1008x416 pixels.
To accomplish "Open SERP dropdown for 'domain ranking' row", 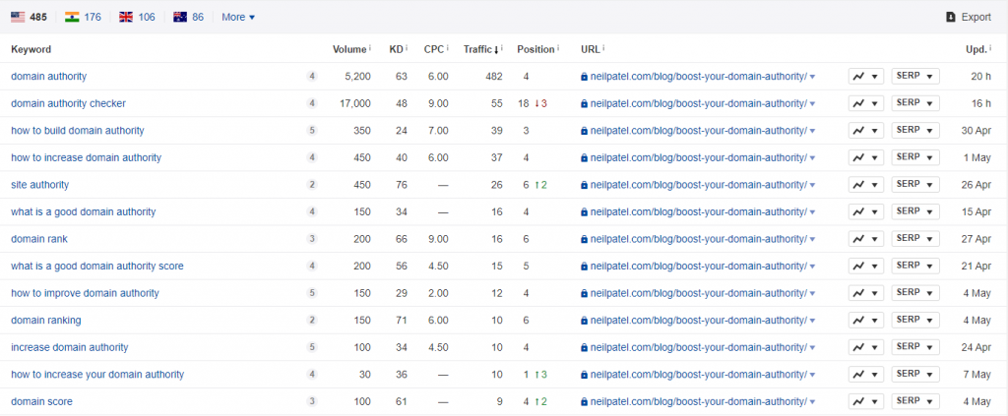I will [x=915, y=320].
